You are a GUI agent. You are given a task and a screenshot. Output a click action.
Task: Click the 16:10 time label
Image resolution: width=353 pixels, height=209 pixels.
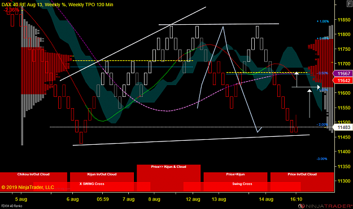point(296,199)
